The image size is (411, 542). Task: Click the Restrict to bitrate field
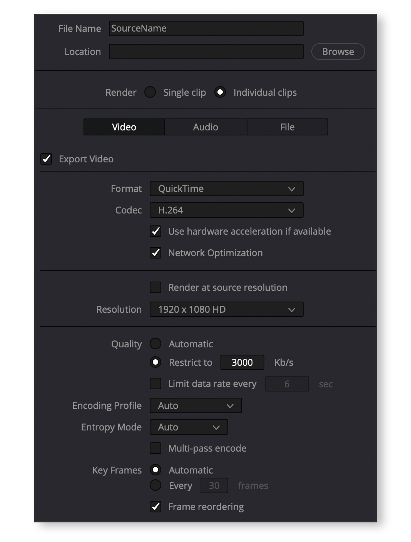(242, 362)
